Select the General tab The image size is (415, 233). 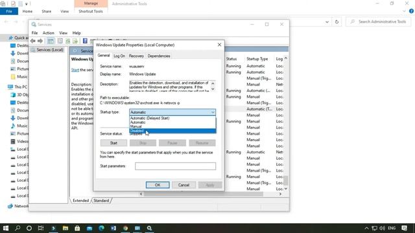[104, 56]
